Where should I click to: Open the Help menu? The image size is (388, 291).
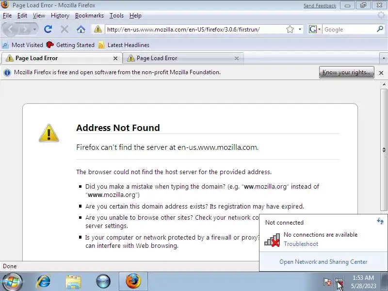coord(135,16)
